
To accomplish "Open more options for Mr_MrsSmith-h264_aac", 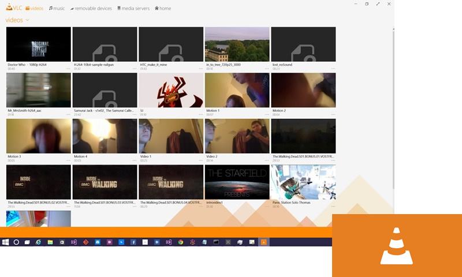I will [68, 114].
